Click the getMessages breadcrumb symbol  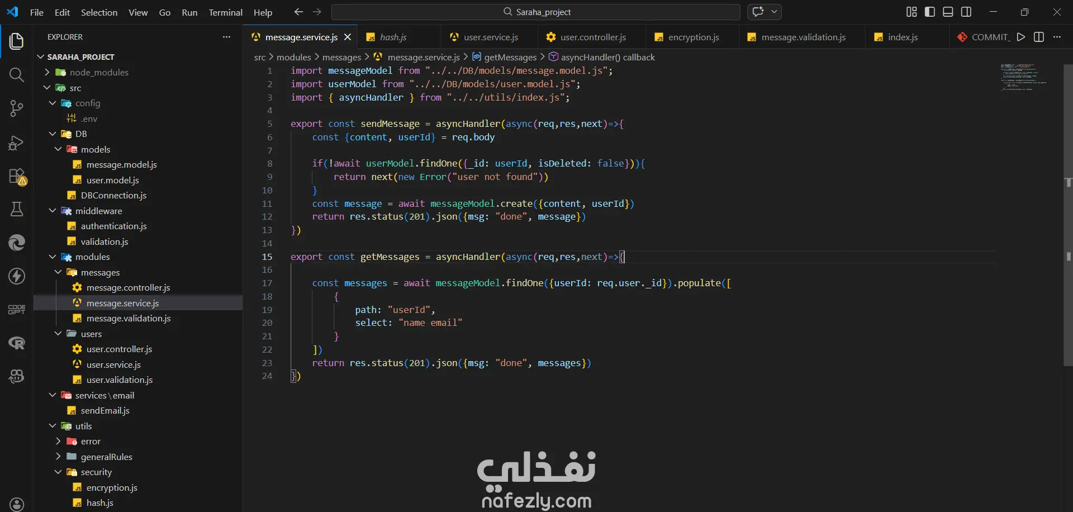(504, 57)
